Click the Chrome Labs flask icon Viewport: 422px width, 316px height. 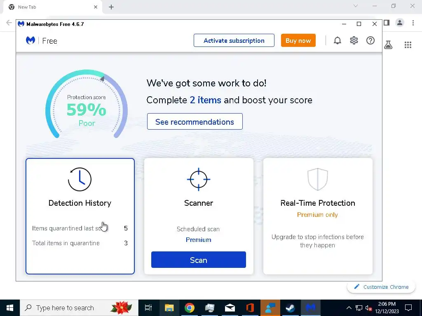(388, 44)
